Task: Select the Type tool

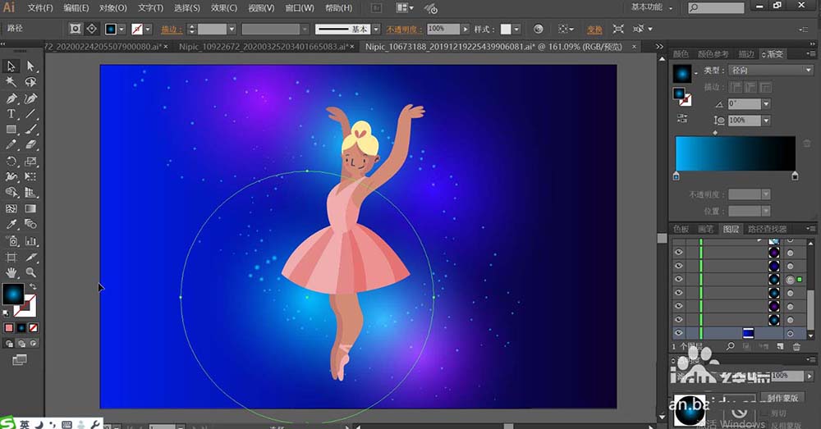Action: [x=11, y=113]
